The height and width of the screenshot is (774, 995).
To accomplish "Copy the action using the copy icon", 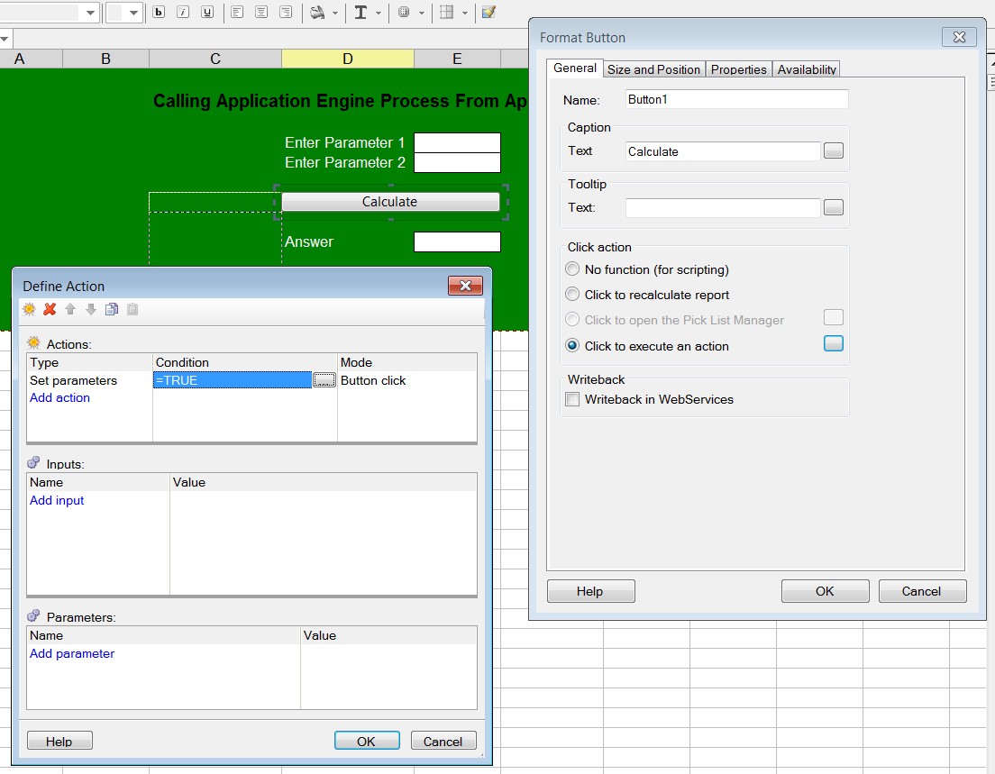I will click(110, 309).
